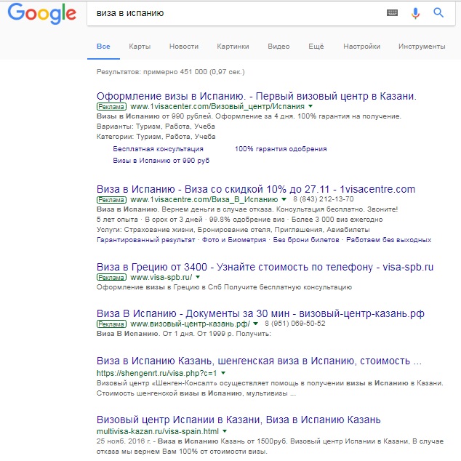The image size is (461, 461).
Task: Click 'Категории: Туризм, Работа, Учеба' line
Action: (x=156, y=137)
